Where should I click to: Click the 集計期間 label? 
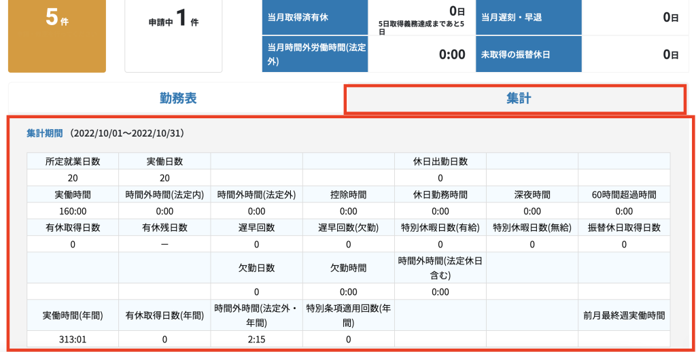tap(45, 133)
